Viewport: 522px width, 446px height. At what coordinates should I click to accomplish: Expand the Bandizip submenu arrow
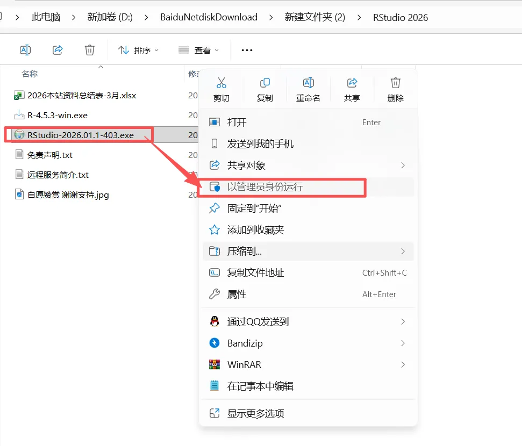pos(403,343)
